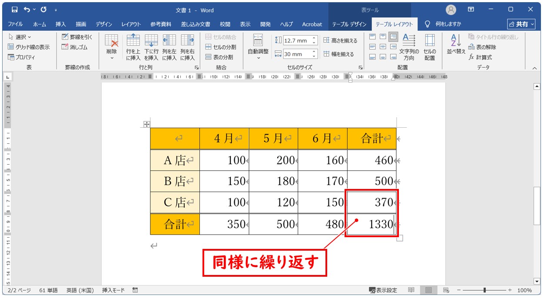Toggle 罫線を引く draw table mode

[65, 37]
